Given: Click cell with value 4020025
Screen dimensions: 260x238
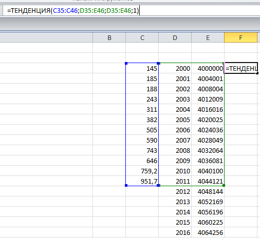Looking at the screenshot, I should 208,120.
